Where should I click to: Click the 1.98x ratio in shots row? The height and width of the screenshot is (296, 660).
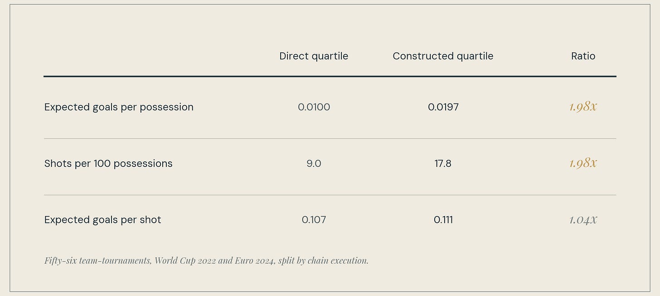pos(583,163)
